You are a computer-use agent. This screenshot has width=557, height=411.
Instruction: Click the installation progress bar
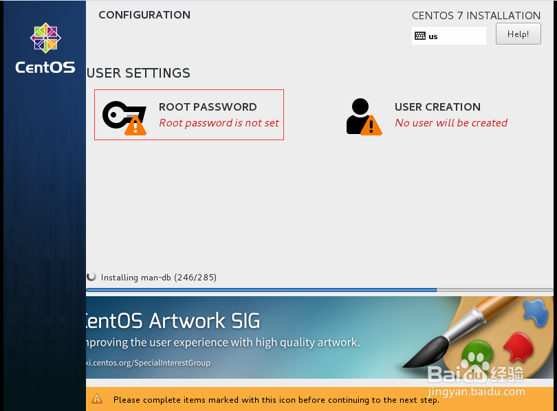point(319,290)
